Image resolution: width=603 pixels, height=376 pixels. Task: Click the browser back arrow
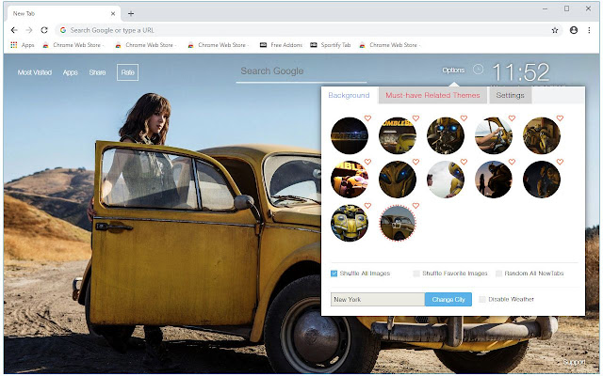(x=14, y=30)
